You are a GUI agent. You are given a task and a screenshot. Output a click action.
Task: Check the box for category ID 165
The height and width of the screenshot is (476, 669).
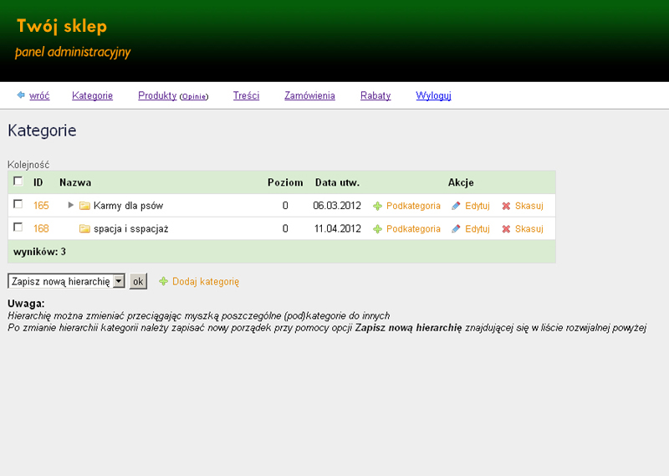(18, 205)
